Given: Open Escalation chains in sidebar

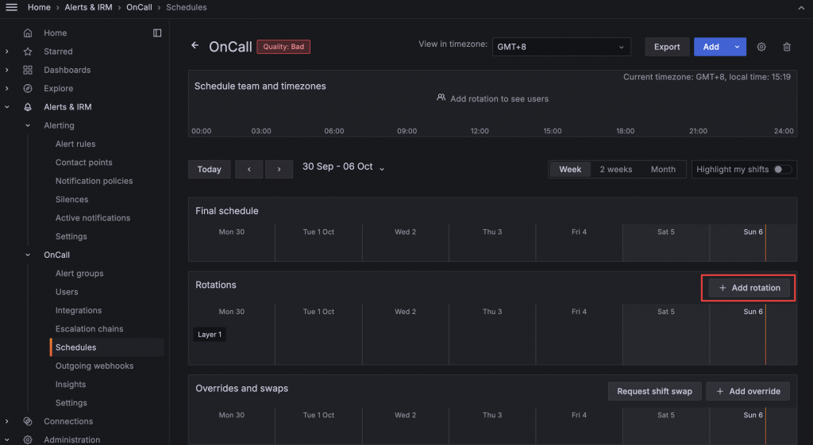Looking at the screenshot, I should (x=90, y=329).
